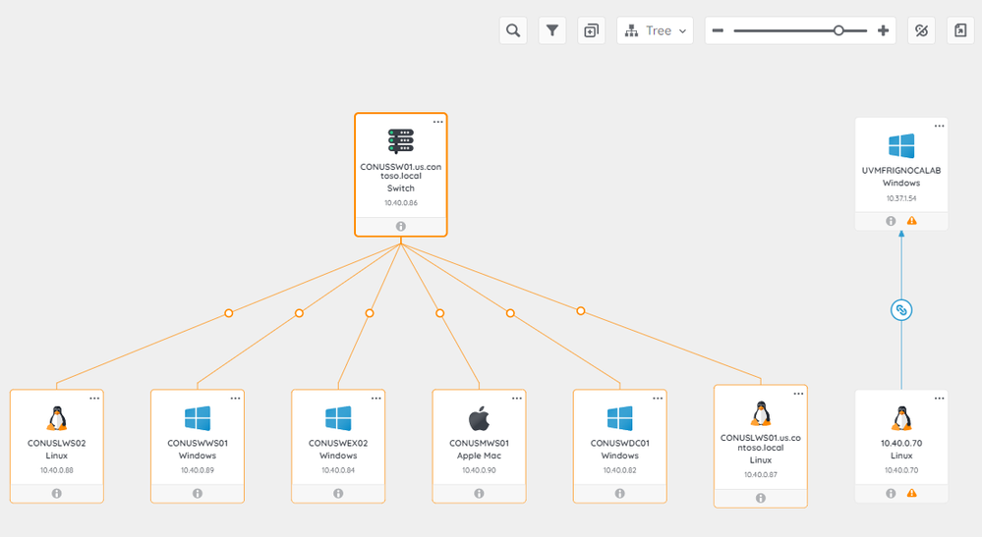
Task: Click the warning icon on UVMFRIGNOCALAB node
Action: 912,221
